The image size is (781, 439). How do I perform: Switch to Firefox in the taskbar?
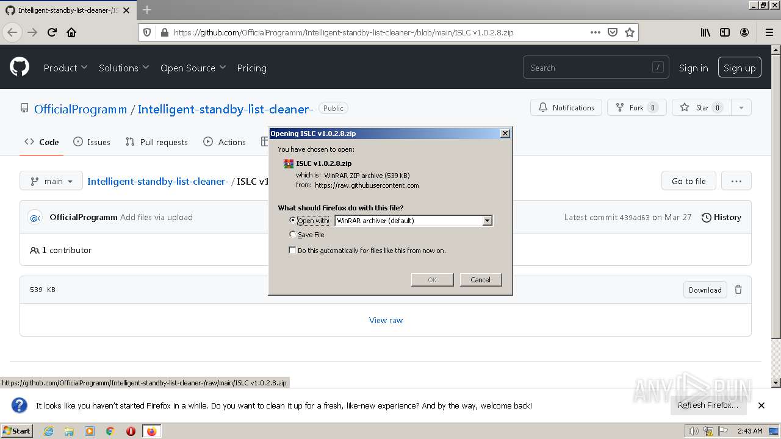tap(151, 431)
